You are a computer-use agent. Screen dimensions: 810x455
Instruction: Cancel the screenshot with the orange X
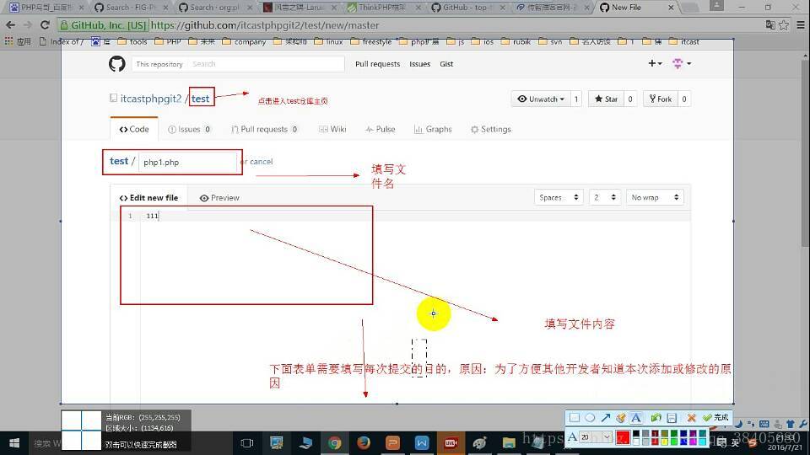(x=691, y=417)
